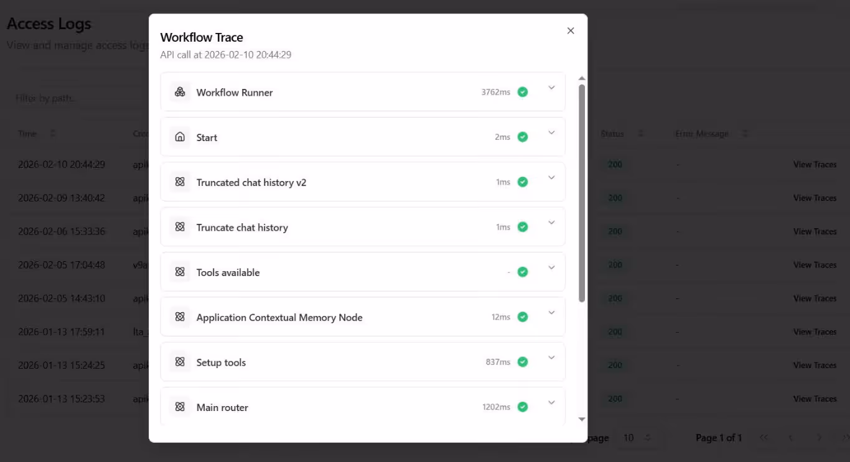The width and height of the screenshot is (850, 462).
Task: Expand the Main router row
Action: coord(551,402)
